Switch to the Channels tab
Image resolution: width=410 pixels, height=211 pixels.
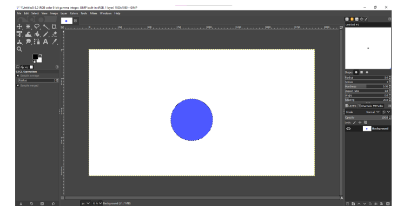click(x=365, y=106)
